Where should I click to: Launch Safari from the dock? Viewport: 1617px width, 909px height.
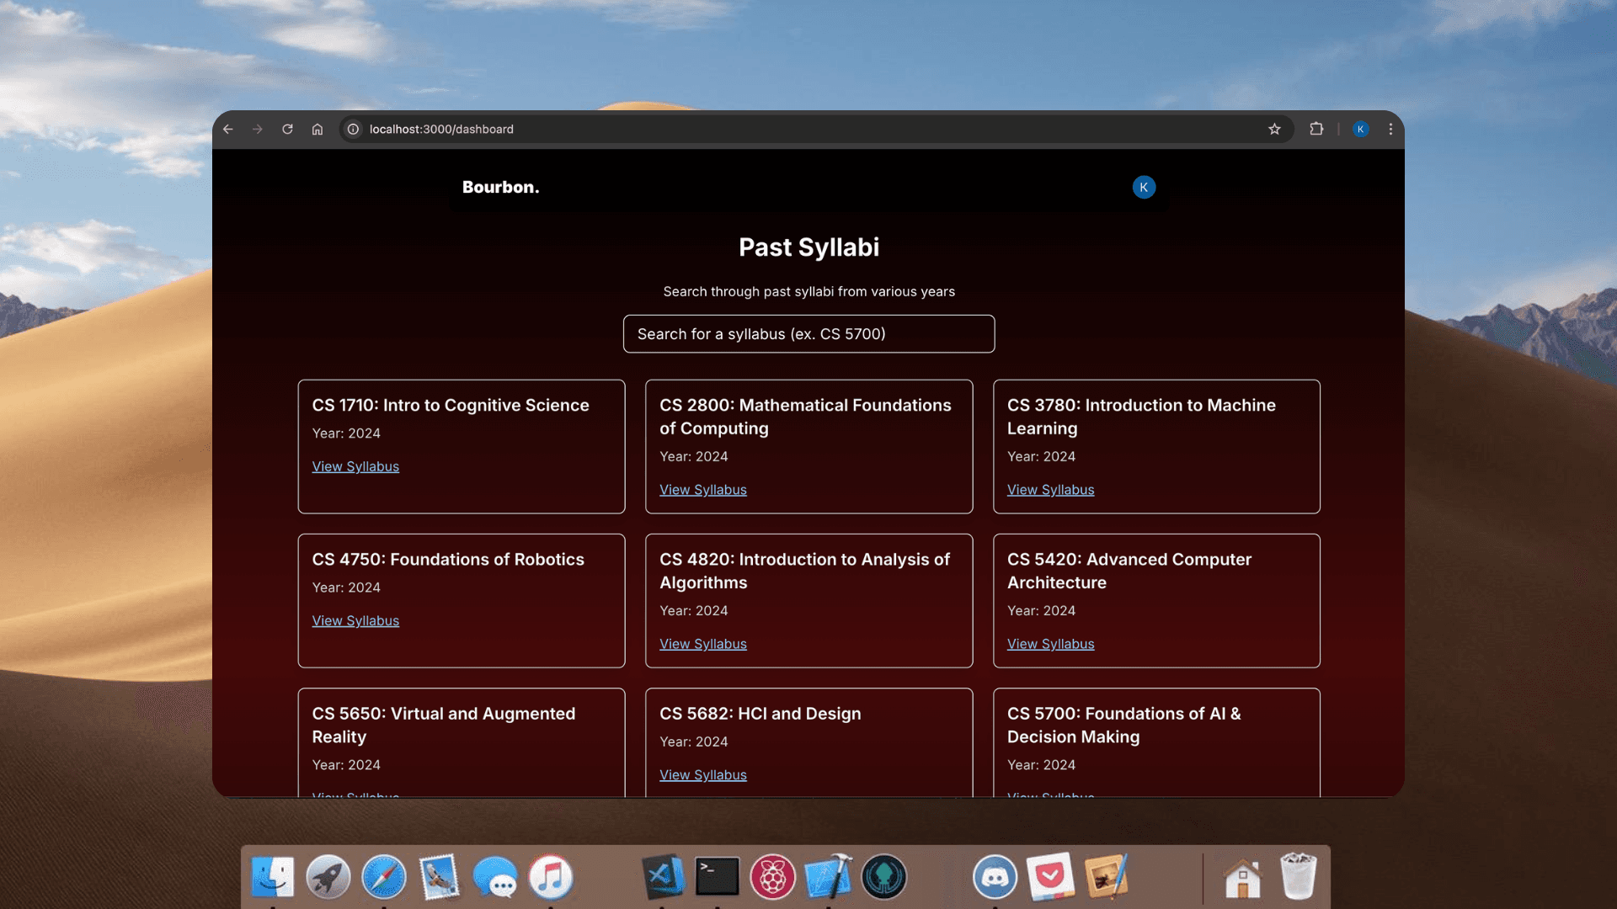pos(384,877)
